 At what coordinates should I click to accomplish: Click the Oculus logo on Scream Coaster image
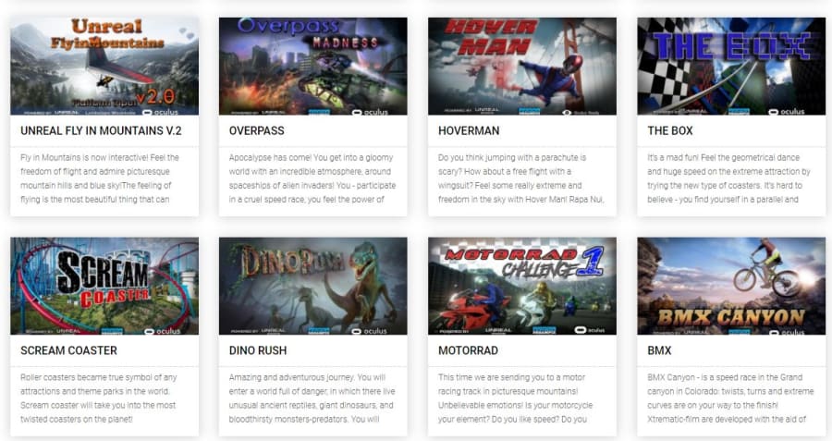point(163,331)
